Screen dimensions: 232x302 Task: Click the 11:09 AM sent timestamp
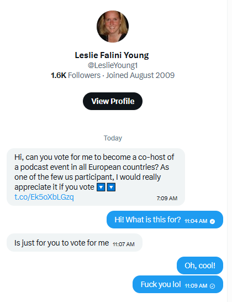click(x=196, y=285)
